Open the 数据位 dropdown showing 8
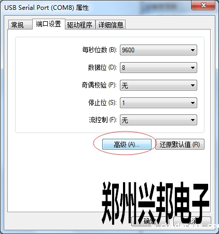 [158, 67]
